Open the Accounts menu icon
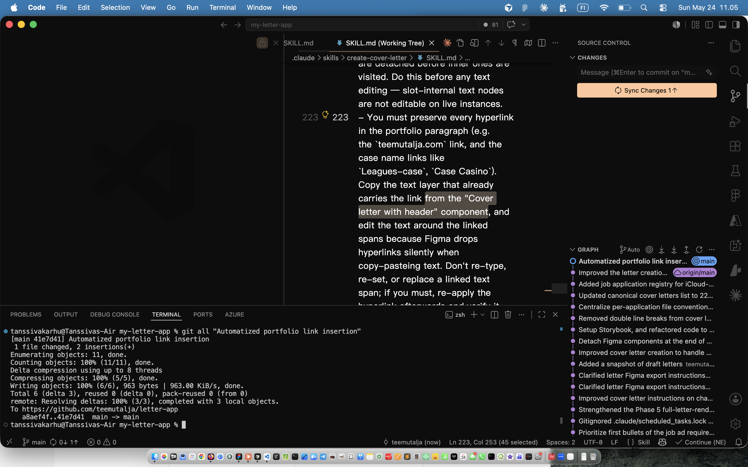The height and width of the screenshot is (467, 748). point(735,399)
